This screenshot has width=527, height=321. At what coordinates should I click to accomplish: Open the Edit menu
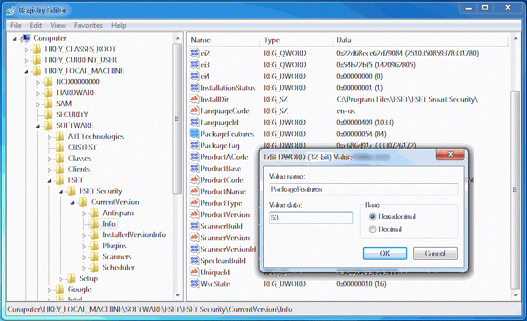click(36, 25)
